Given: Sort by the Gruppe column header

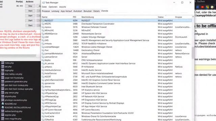Looking at the screenshot, I should point(179,17).
